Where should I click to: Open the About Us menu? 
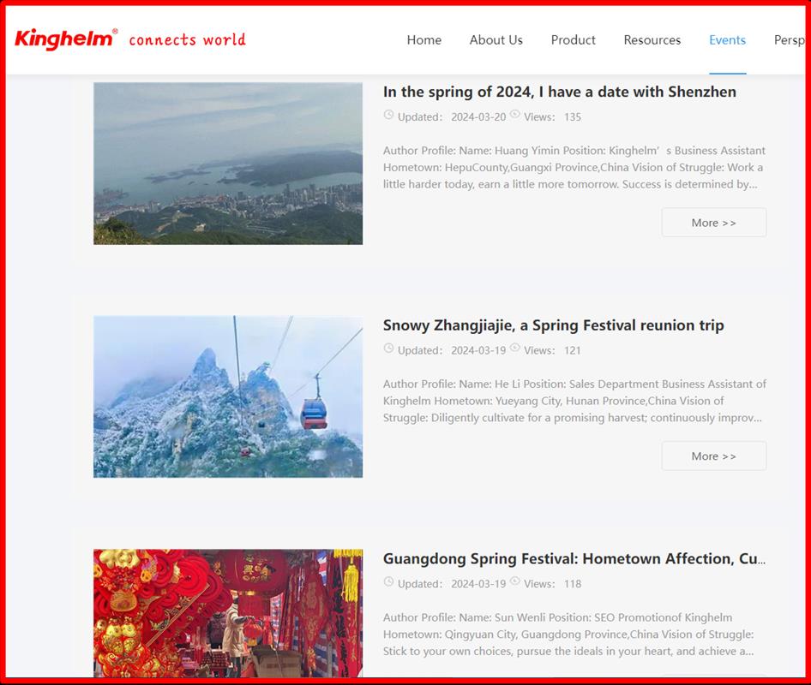pos(496,39)
